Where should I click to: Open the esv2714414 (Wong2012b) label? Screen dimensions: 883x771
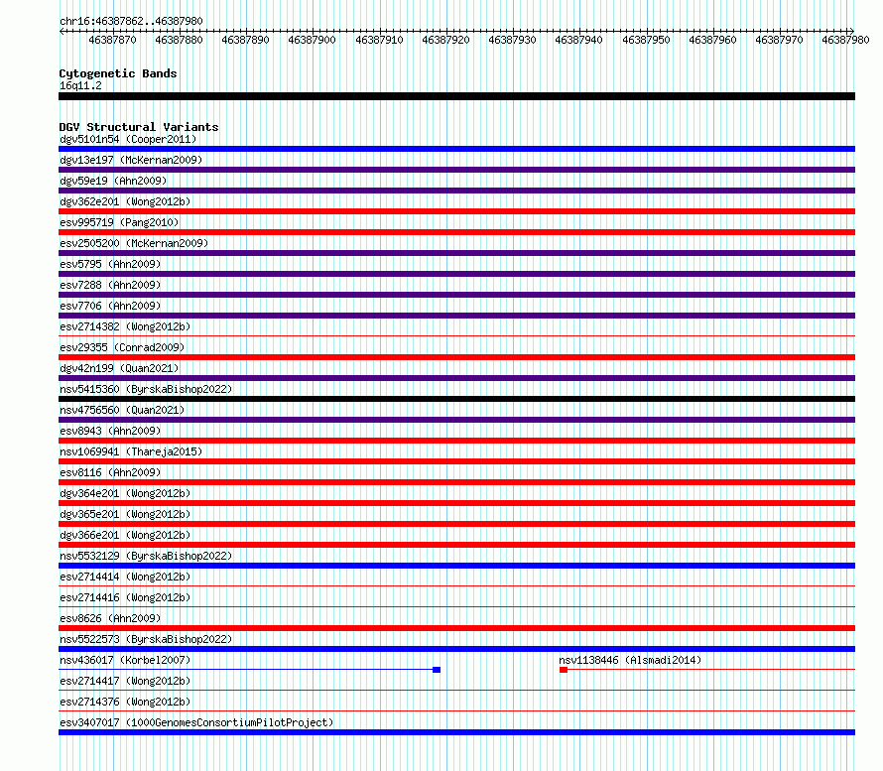pyautogui.click(x=125, y=577)
